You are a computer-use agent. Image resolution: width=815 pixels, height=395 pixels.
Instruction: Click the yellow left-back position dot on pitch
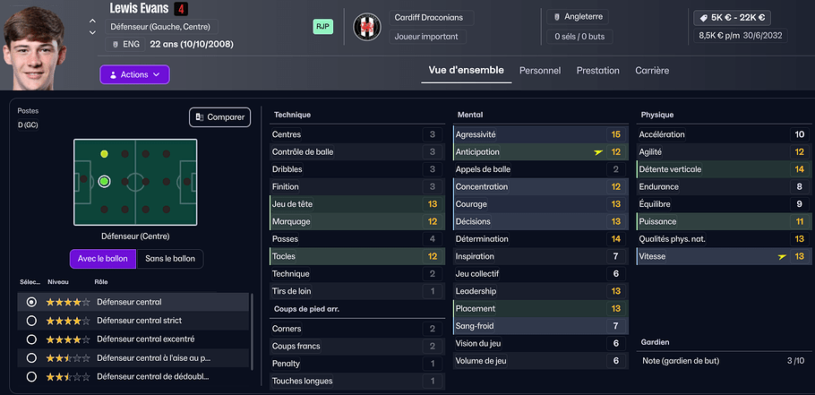tap(105, 154)
